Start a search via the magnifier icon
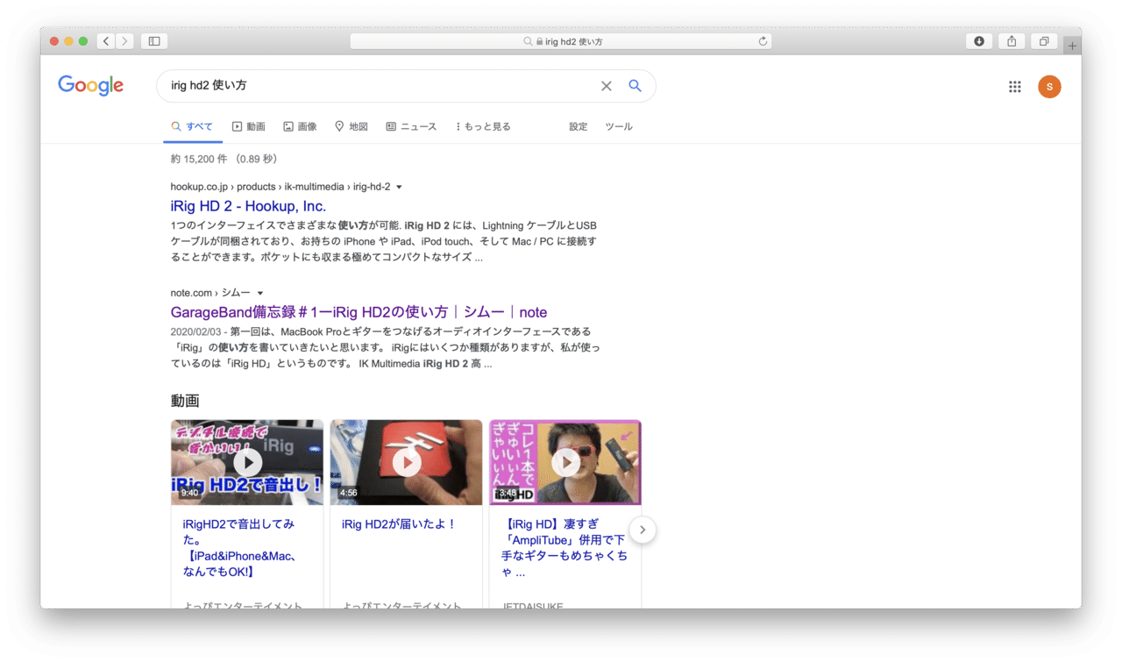 pyautogui.click(x=635, y=86)
